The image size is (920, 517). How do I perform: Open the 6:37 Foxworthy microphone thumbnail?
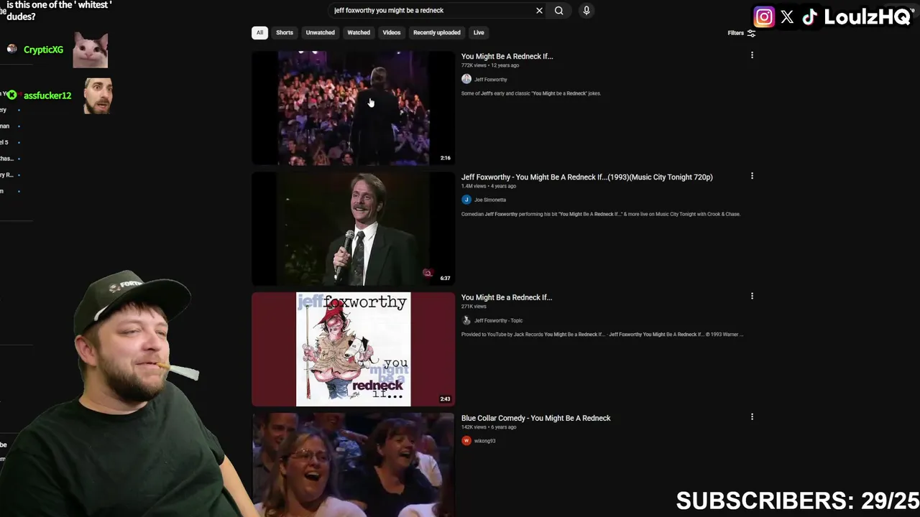point(353,228)
